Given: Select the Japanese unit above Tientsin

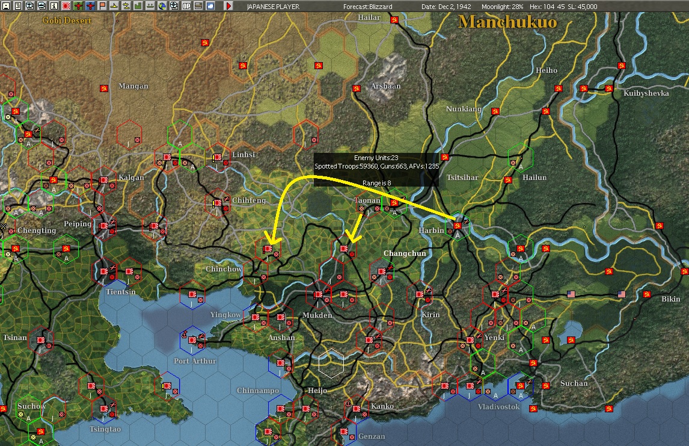Looking at the screenshot, I should pos(103,271).
